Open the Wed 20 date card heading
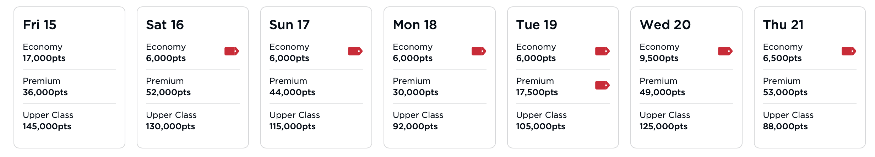 (665, 25)
